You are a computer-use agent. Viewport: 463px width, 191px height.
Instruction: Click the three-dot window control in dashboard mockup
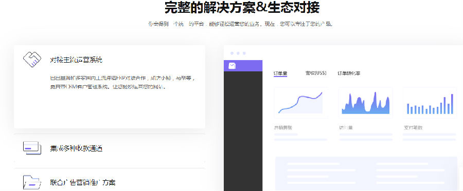[x=238, y=53]
